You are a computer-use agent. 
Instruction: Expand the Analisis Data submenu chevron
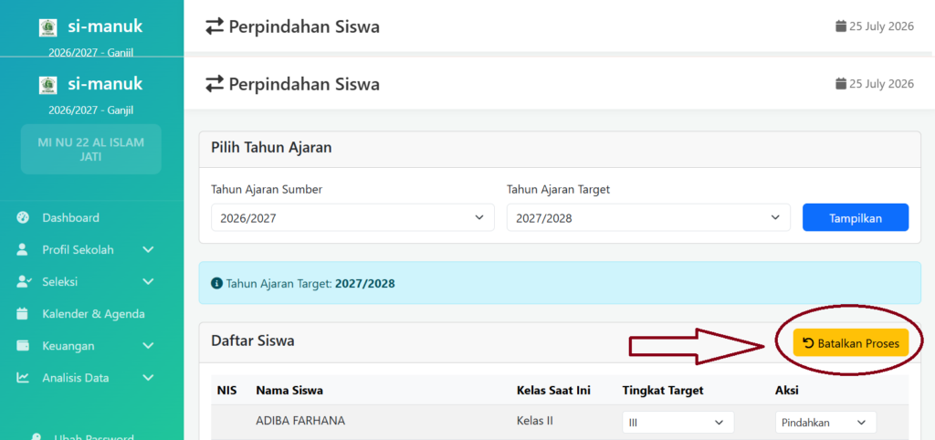149,378
